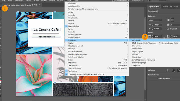
Task: Click link badge on pink succulent image
Action: coord(18,55)
